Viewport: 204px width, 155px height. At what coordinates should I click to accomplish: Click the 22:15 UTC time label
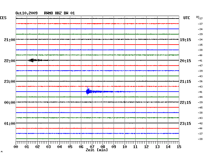[x=185, y=103]
